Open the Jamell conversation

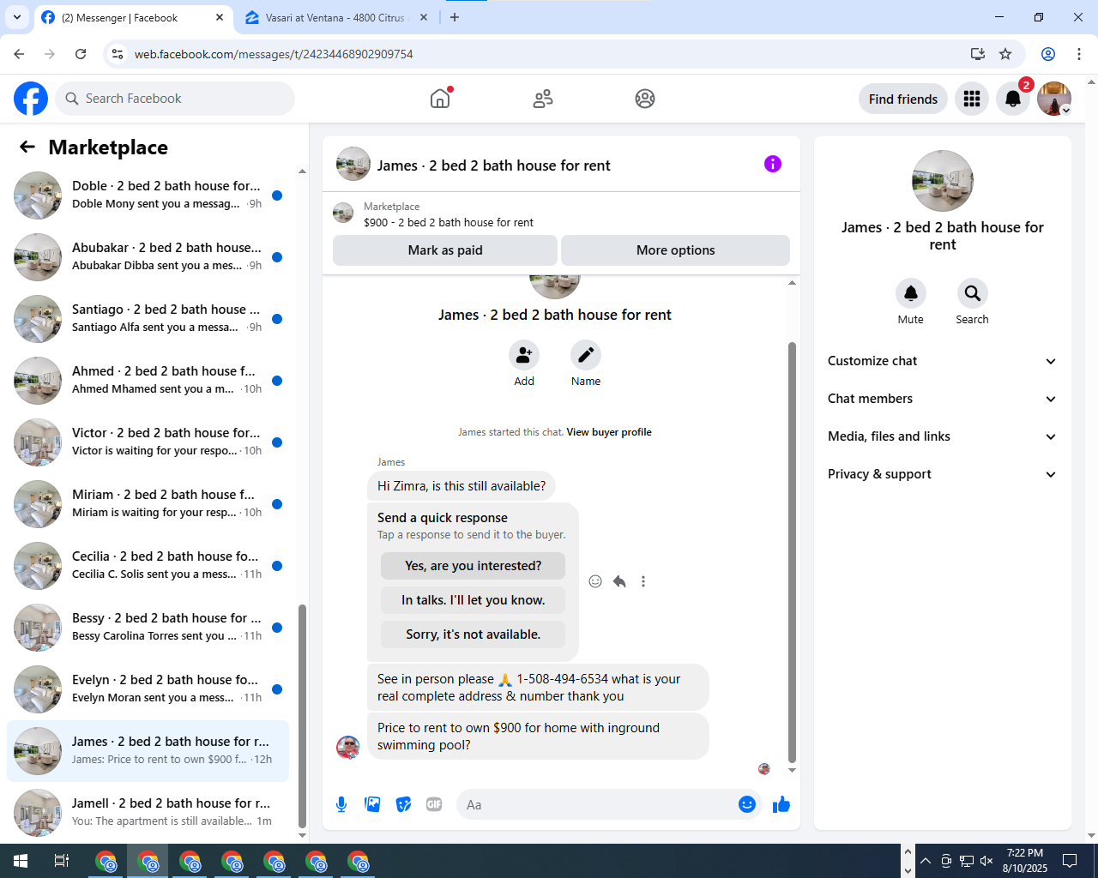point(148,813)
